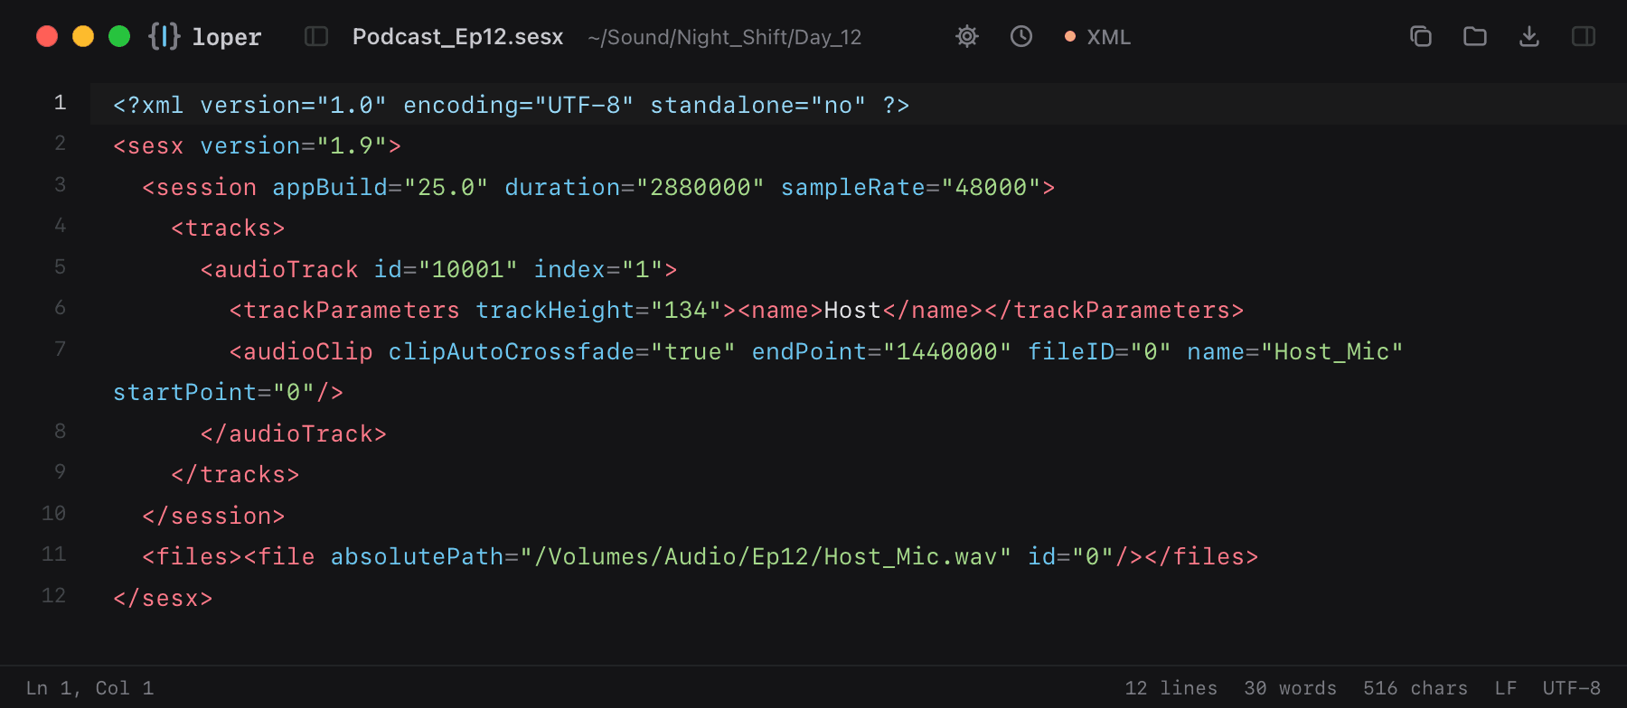Screen dimensions: 1627x708
Task: Click the startPoint attribute on the wrapped line
Action: coord(185,393)
